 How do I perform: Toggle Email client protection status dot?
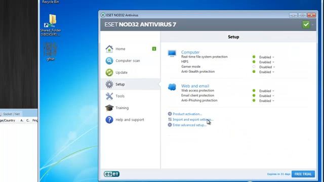[254, 96]
